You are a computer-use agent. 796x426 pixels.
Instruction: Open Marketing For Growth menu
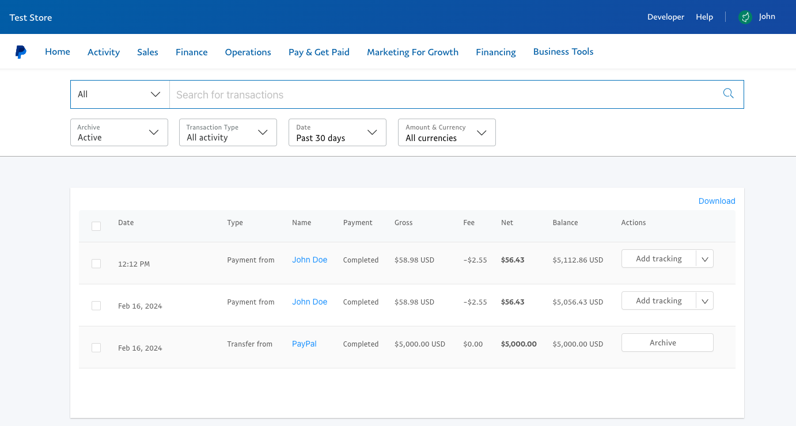[412, 52]
